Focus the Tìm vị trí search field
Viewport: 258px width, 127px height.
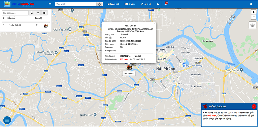click(x=76, y=4)
